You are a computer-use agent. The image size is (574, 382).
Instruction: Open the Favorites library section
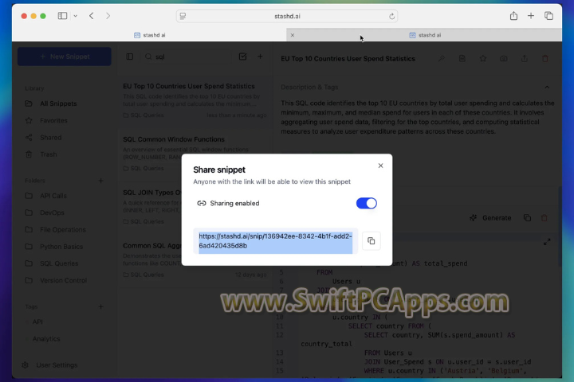click(53, 120)
